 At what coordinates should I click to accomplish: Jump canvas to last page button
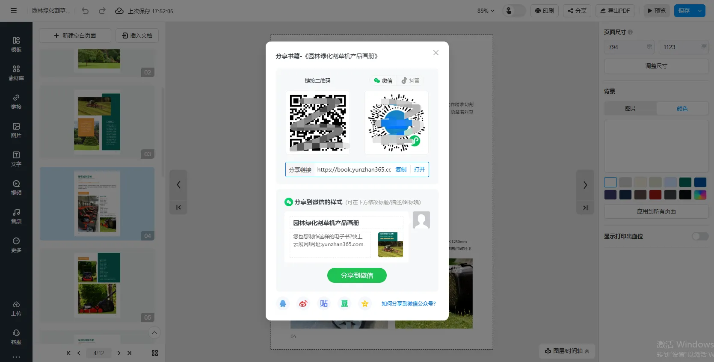pyautogui.click(x=585, y=208)
